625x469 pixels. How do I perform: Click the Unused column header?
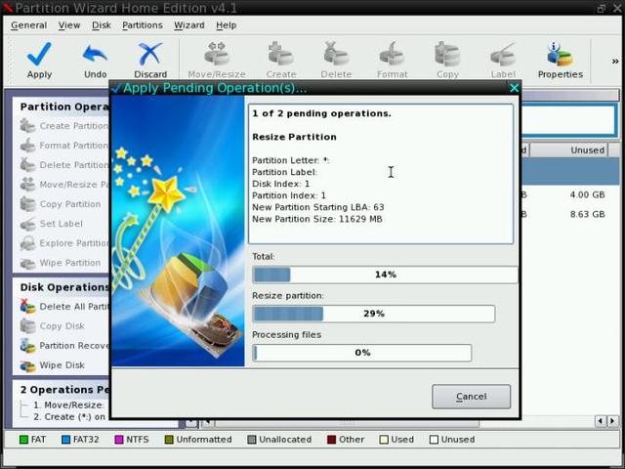568,149
